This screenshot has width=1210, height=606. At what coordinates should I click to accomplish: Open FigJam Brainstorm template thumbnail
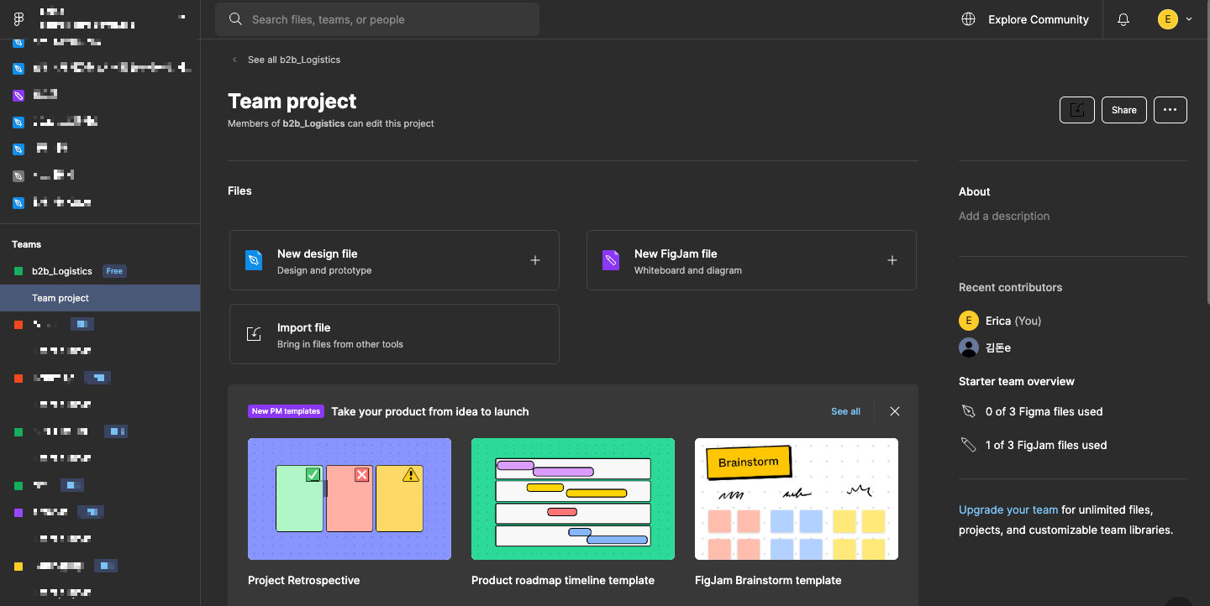pos(797,499)
